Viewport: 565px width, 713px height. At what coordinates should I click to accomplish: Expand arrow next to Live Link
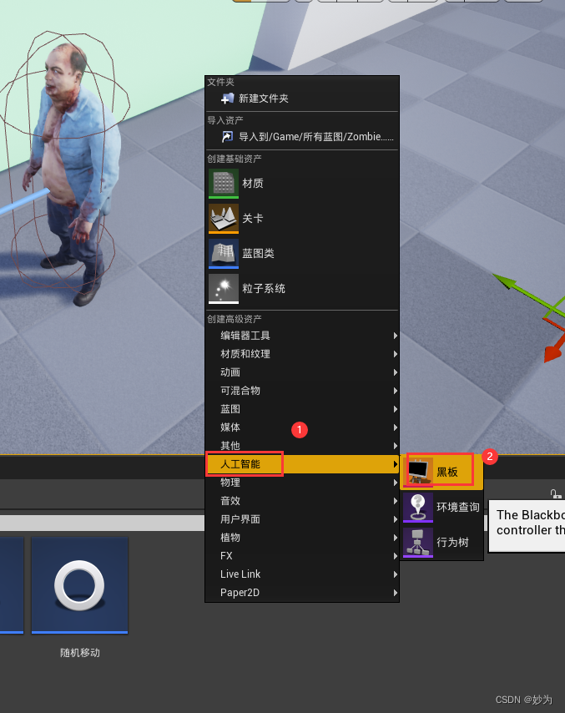click(x=395, y=574)
